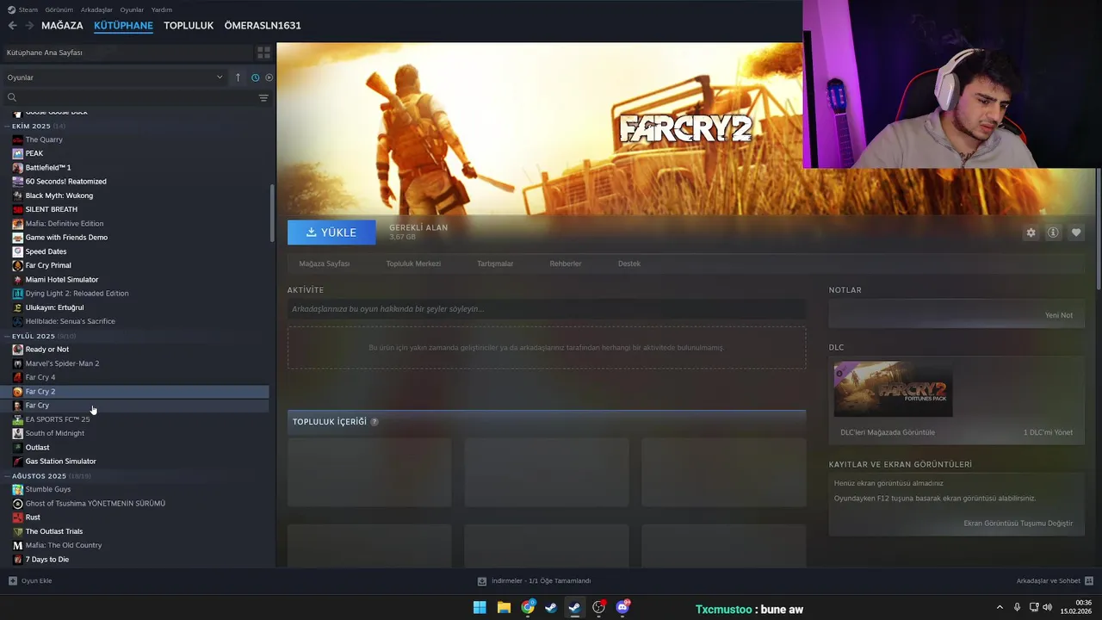Click the blue YÜKLE install button

coord(331,232)
